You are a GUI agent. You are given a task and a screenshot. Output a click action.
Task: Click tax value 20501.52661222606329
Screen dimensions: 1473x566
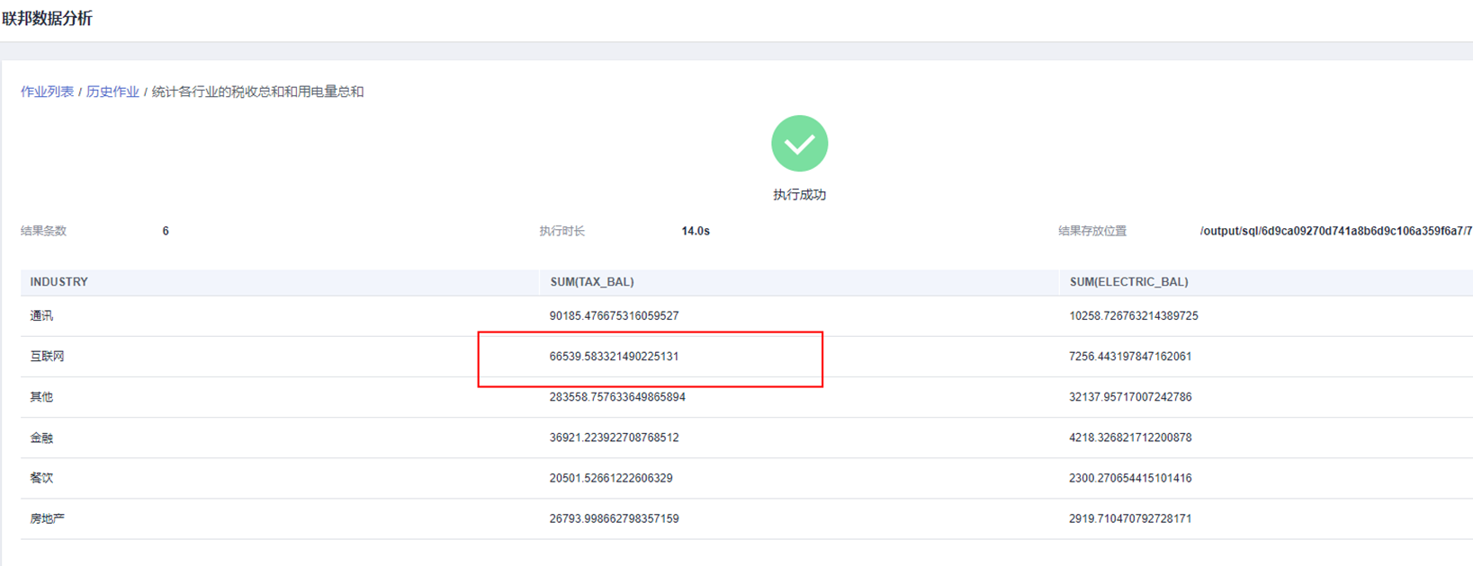tap(611, 478)
